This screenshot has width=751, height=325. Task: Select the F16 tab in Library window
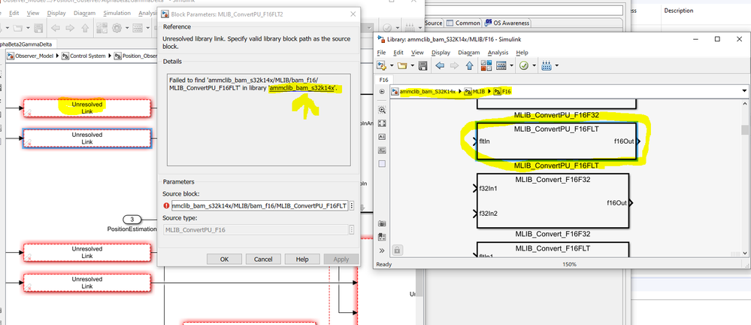pos(383,80)
